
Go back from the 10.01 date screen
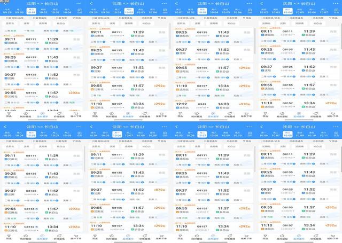click(x=5, y=4)
